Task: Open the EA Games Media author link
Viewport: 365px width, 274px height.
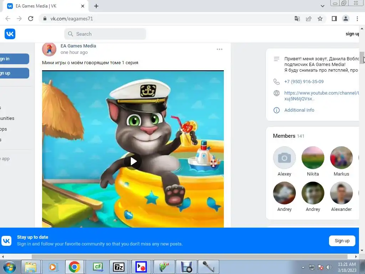Action: pos(78,46)
